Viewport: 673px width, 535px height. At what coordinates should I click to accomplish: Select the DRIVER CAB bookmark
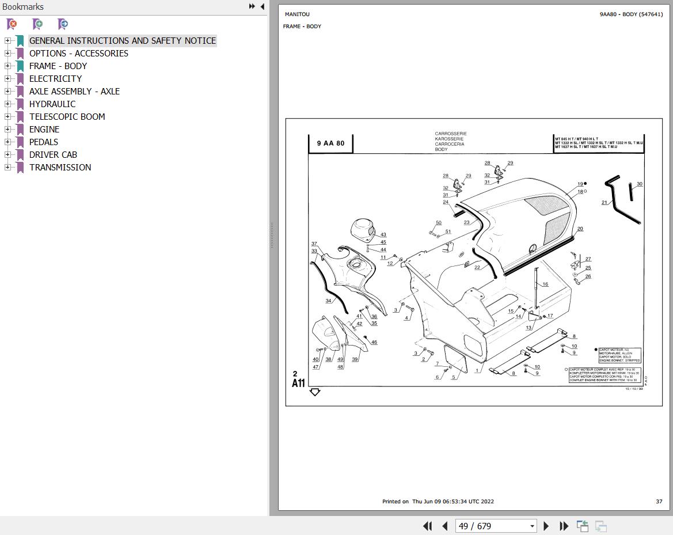coord(53,154)
